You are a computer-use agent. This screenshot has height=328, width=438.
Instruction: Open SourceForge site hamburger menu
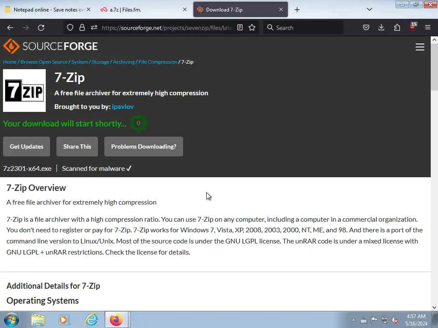click(420, 47)
